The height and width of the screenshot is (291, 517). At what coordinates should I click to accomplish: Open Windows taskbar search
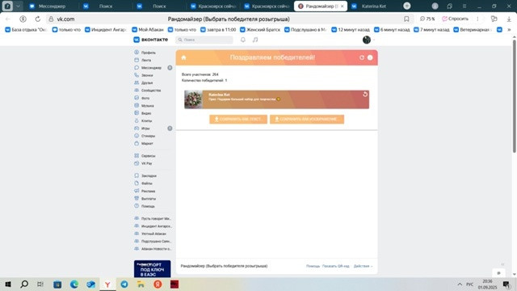(24, 284)
